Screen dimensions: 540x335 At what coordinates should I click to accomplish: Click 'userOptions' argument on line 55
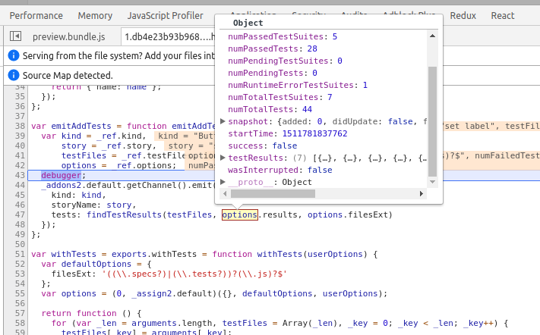point(350,293)
